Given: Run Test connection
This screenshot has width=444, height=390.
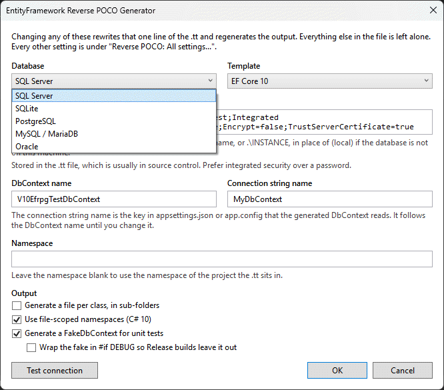Looking at the screenshot, I should (x=55, y=371).
